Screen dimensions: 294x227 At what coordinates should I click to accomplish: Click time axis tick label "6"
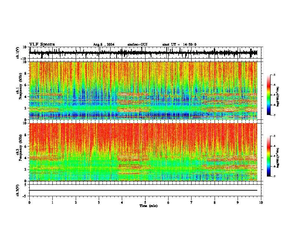(169, 203)
